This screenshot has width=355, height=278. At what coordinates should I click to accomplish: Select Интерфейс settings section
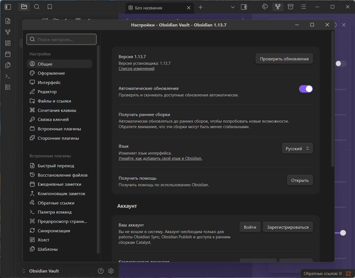click(60, 82)
